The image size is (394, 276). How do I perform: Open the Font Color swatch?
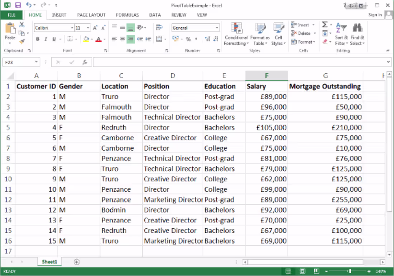(99, 39)
